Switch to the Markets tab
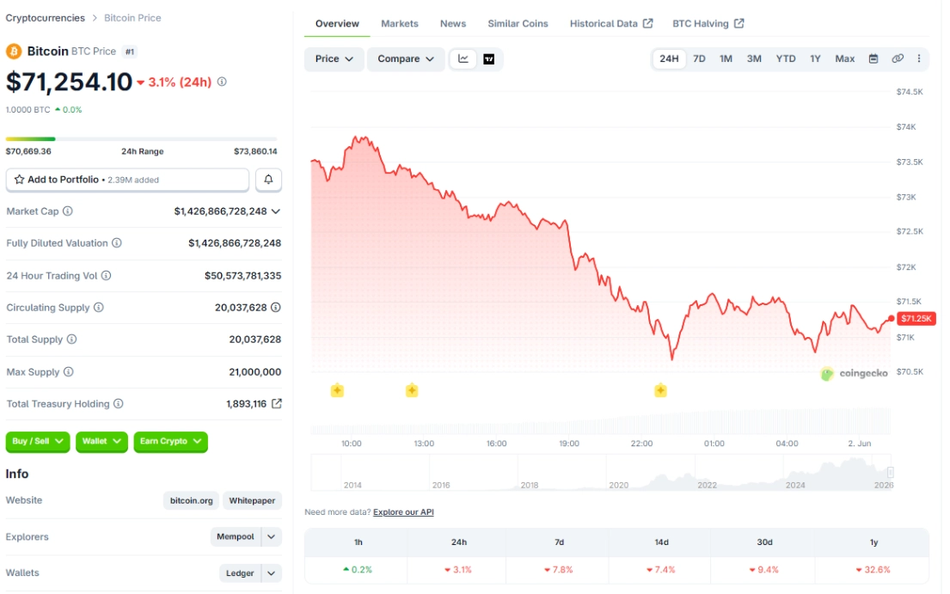The image size is (950, 594). click(x=399, y=23)
